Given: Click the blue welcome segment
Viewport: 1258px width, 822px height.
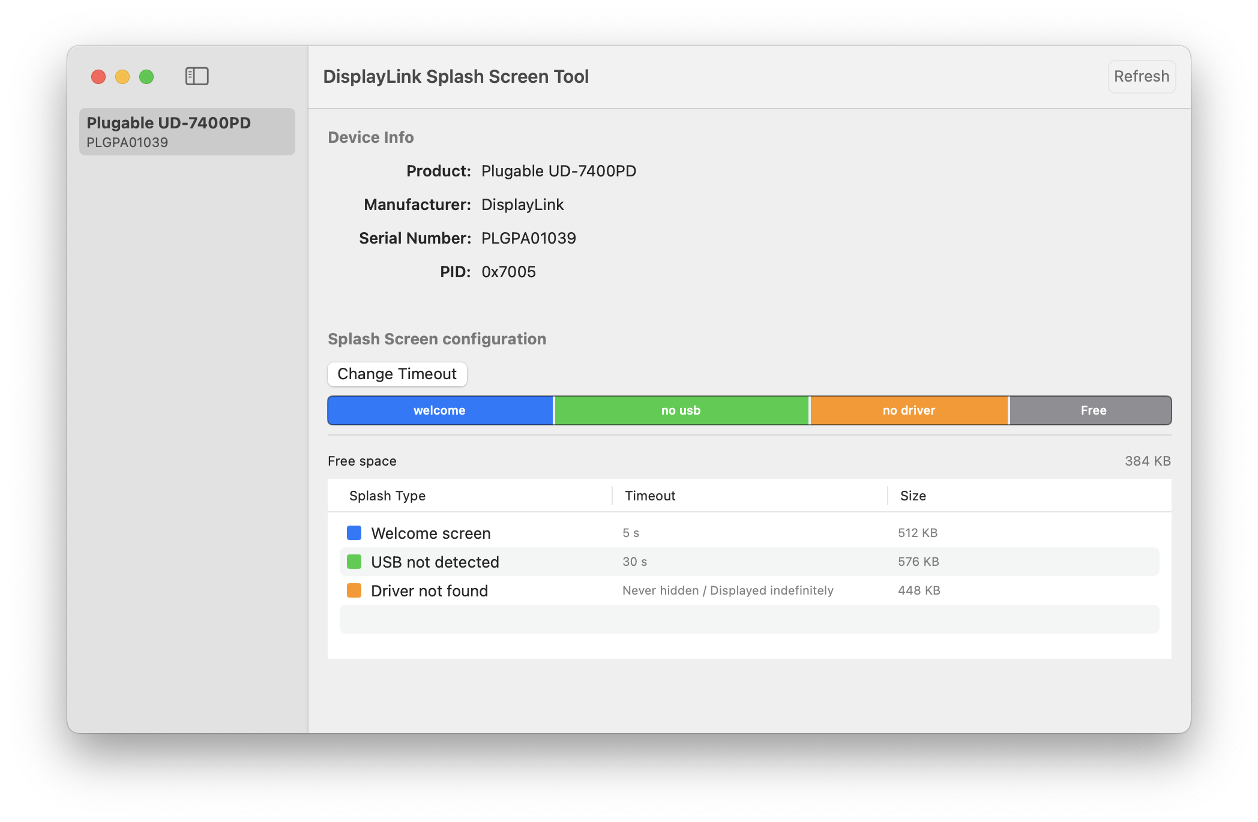Looking at the screenshot, I should 440,410.
